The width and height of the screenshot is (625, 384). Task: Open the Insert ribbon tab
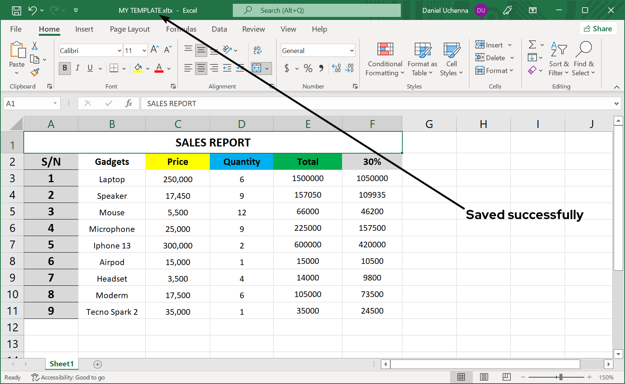tap(84, 29)
